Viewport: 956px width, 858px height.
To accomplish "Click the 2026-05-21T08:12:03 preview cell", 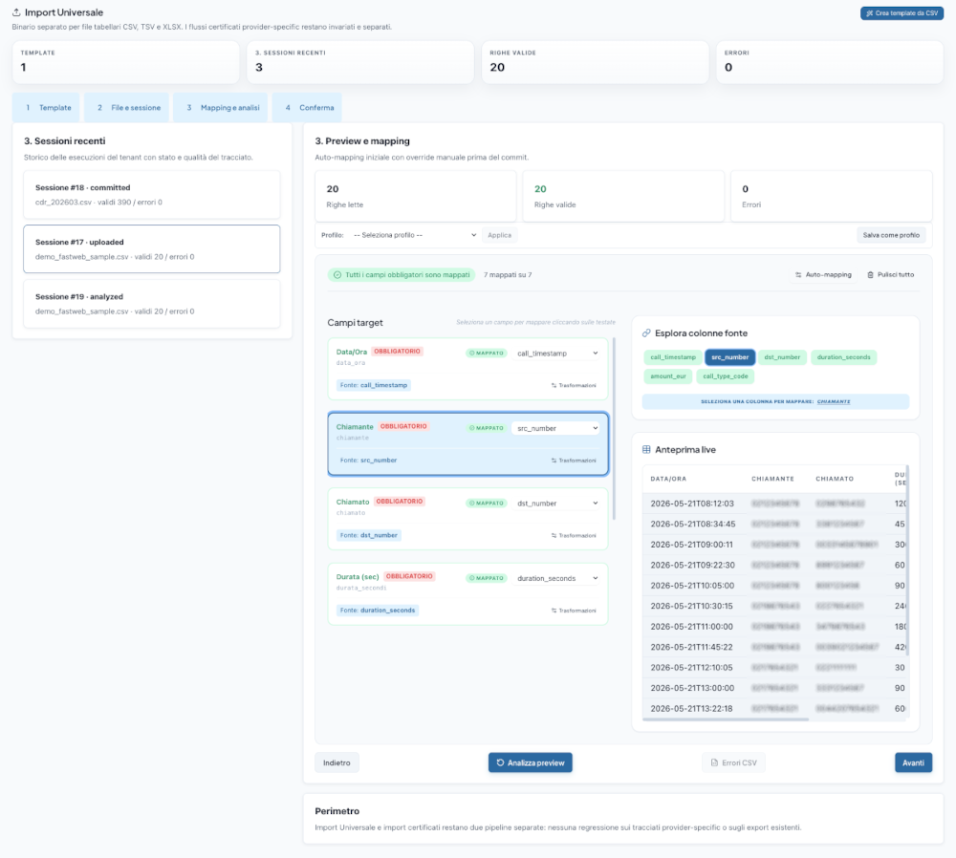I will 692,504.
